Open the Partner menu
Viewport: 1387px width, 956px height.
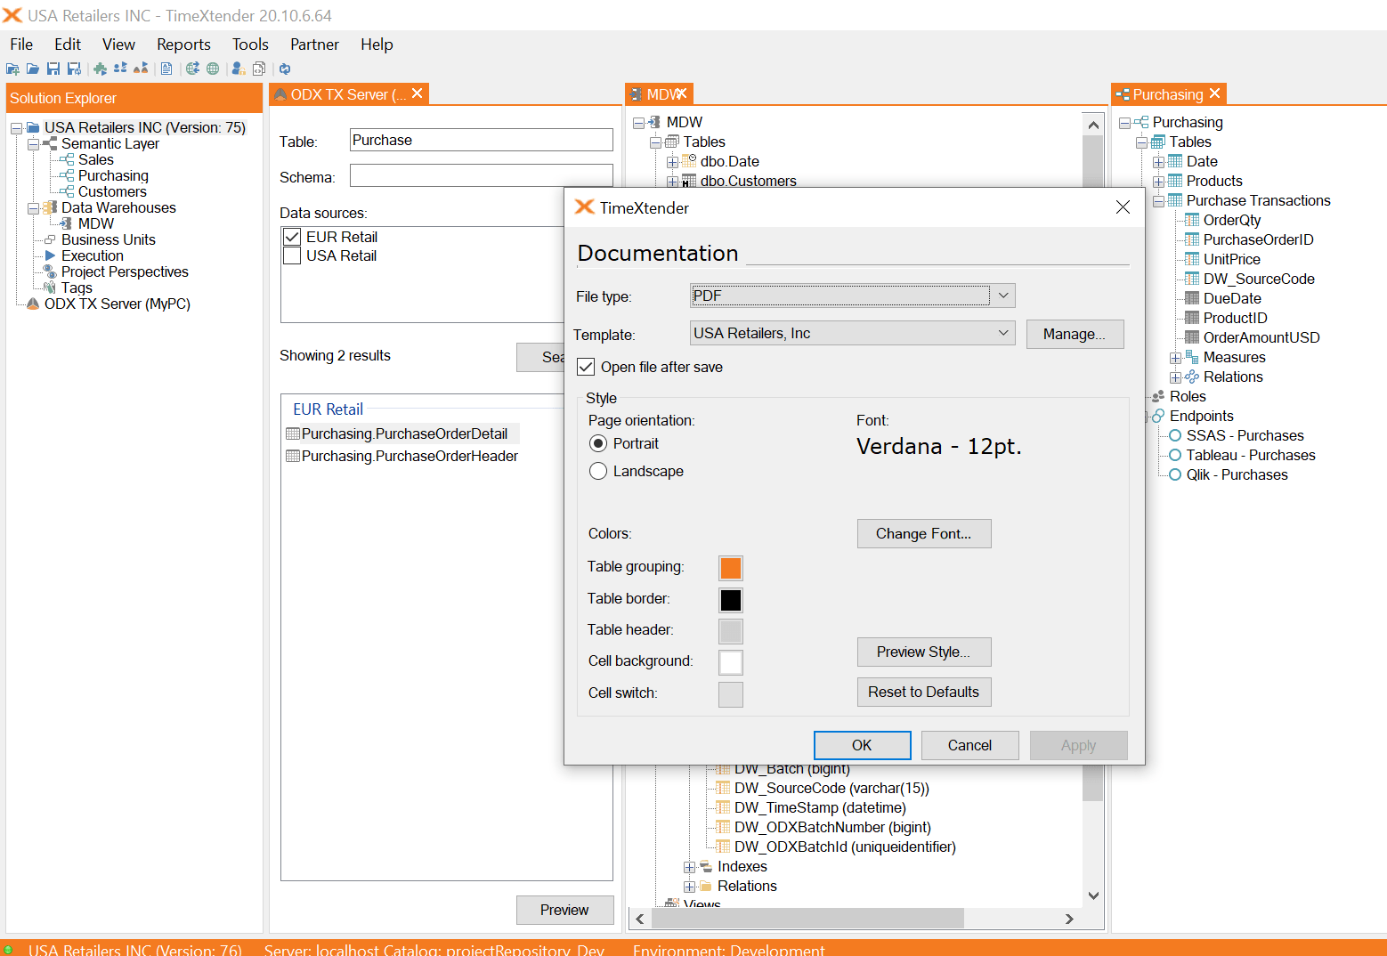tap(314, 45)
